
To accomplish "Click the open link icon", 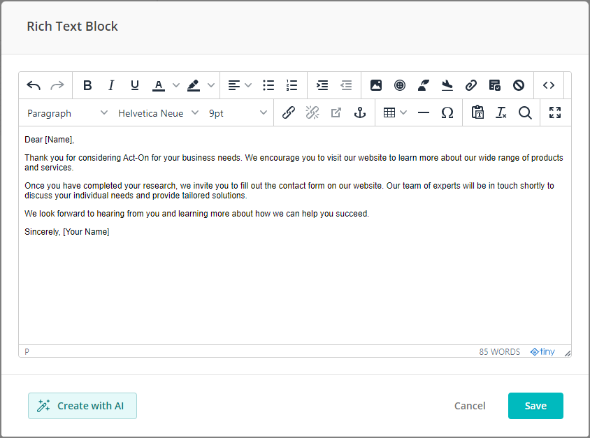I will coord(336,112).
